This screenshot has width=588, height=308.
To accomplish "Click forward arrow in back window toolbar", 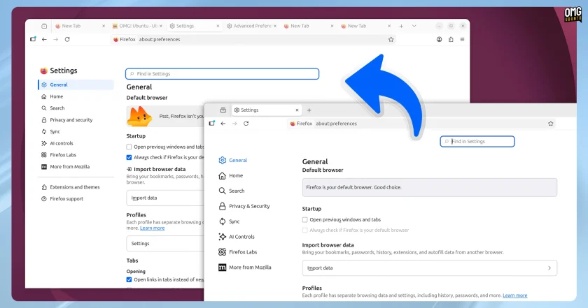I will click(56, 39).
